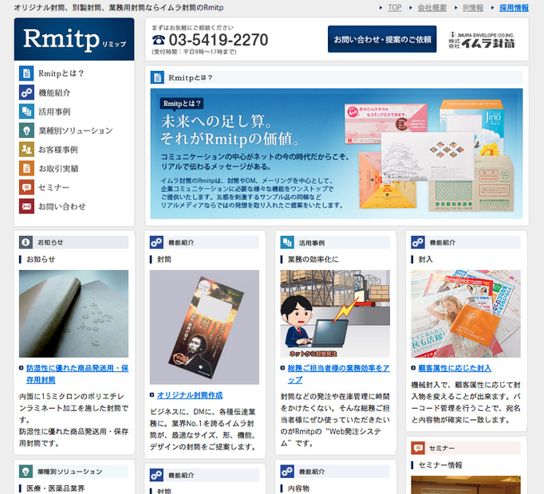
Task: Click the gears icon in the 封筒 card header
Action: click(x=156, y=242)
